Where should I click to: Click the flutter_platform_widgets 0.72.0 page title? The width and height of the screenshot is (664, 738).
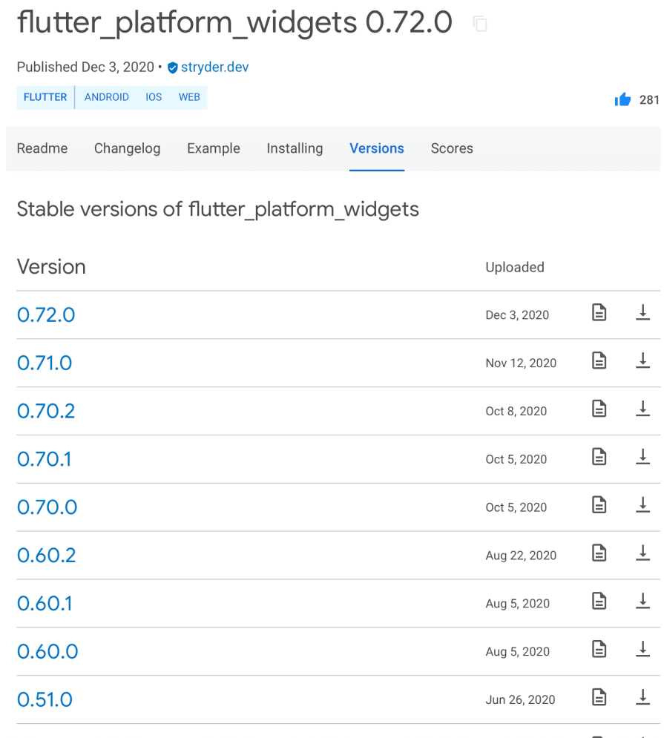[x=234, y=22]
